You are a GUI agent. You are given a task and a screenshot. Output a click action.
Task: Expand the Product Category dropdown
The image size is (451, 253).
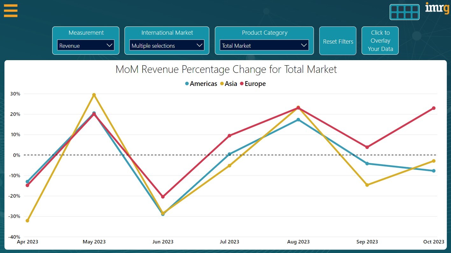pos(264,45)
